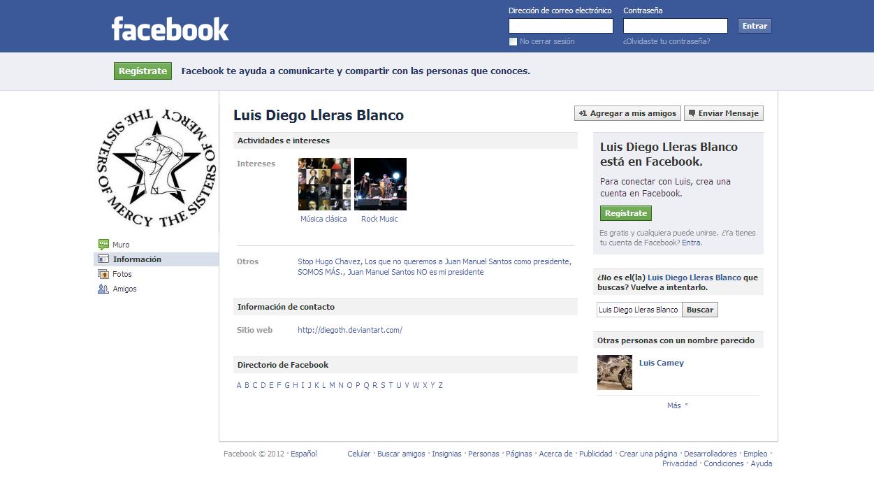Open the Muro speech bubble icon
This screenshot has width=874, height=497.
coord(103,245)
